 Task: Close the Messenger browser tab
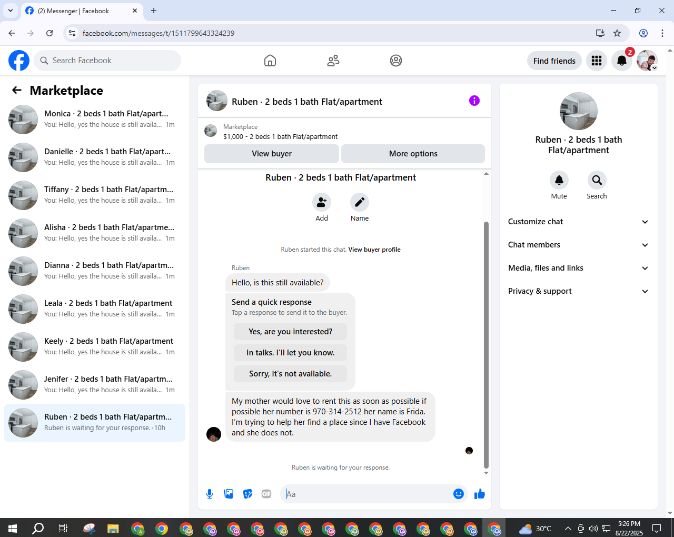[x=135, y=11]
